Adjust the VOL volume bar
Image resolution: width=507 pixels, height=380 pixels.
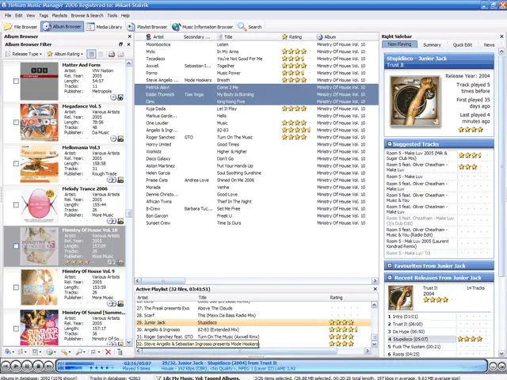point(75,367)
